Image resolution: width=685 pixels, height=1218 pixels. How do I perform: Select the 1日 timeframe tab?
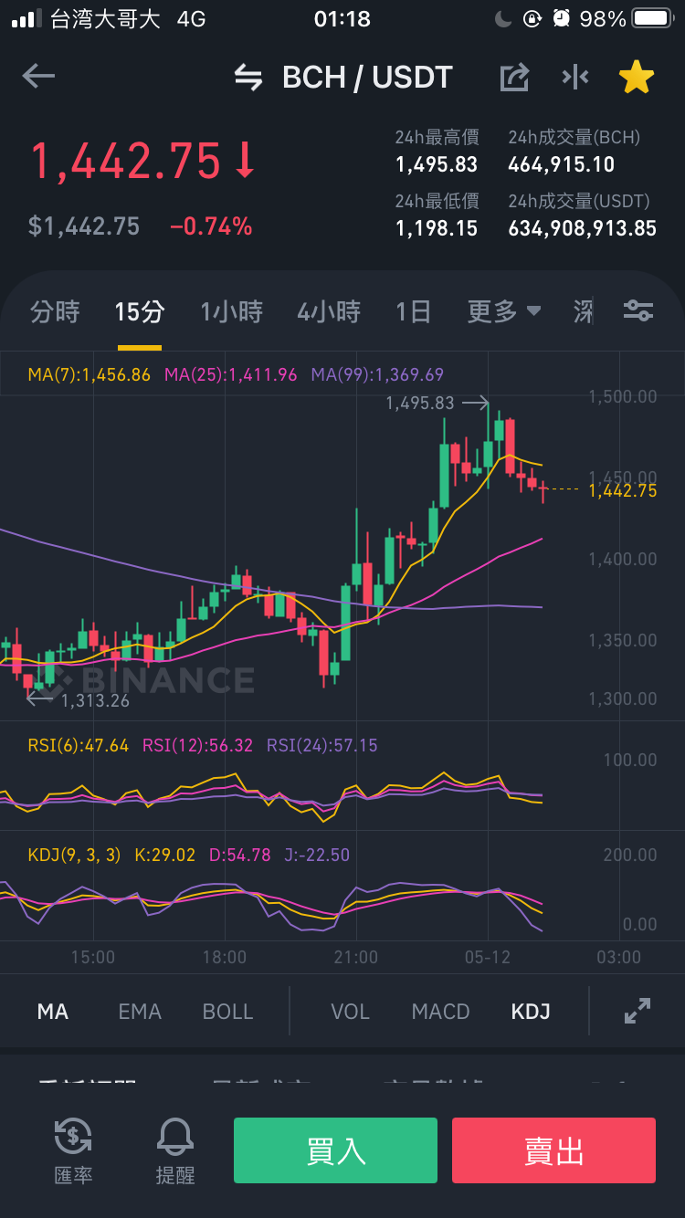(413, 312)
